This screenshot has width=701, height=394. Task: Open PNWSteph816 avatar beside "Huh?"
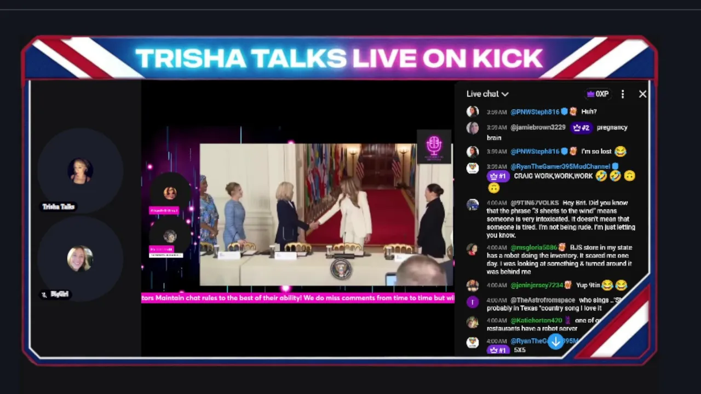pos(473,112)
